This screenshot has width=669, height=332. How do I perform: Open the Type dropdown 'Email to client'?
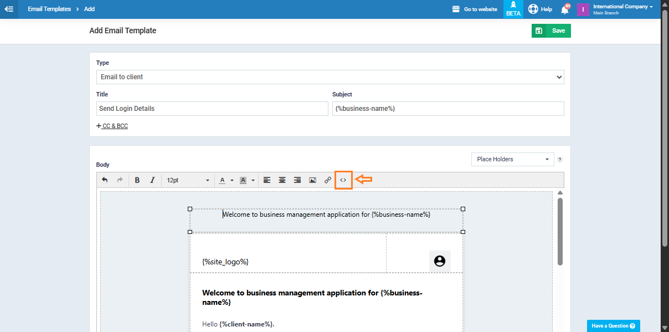330,77
